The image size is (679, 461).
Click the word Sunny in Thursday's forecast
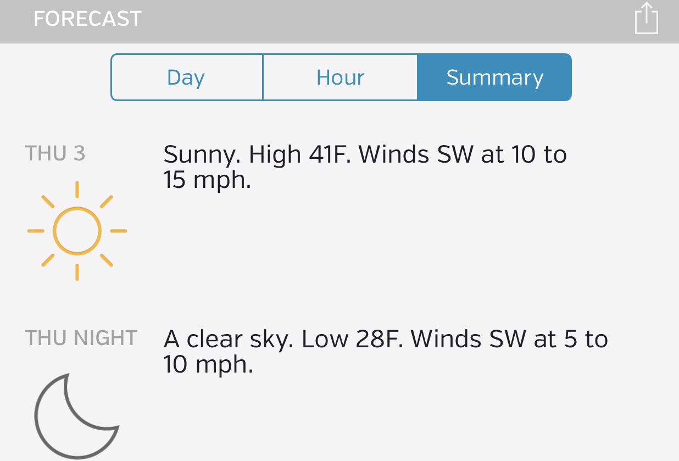pyautogui.click(x=202, y=155)
